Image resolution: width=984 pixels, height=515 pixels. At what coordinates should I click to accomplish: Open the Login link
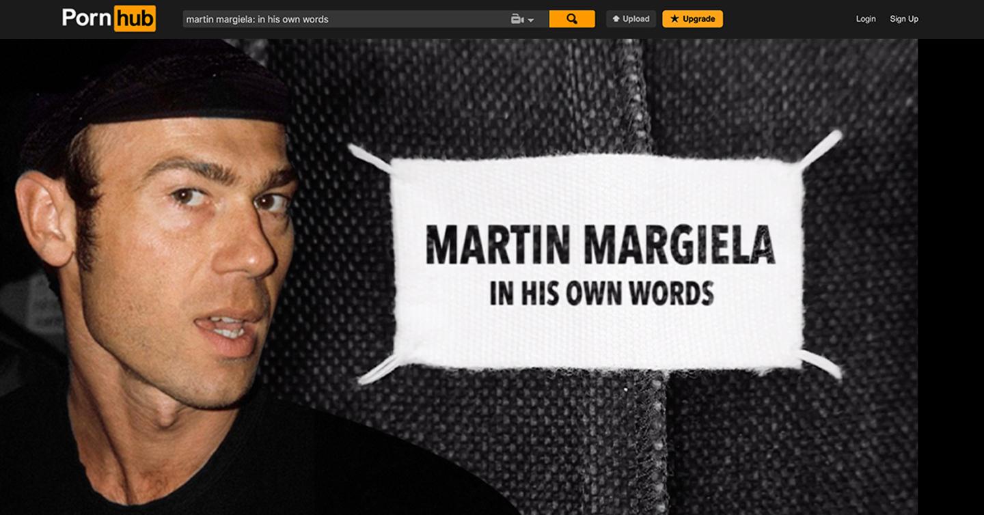(x=866, y=19)
